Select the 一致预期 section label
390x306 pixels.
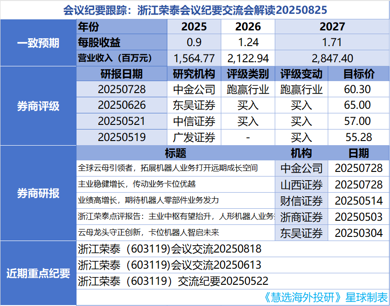coord(38,43)
